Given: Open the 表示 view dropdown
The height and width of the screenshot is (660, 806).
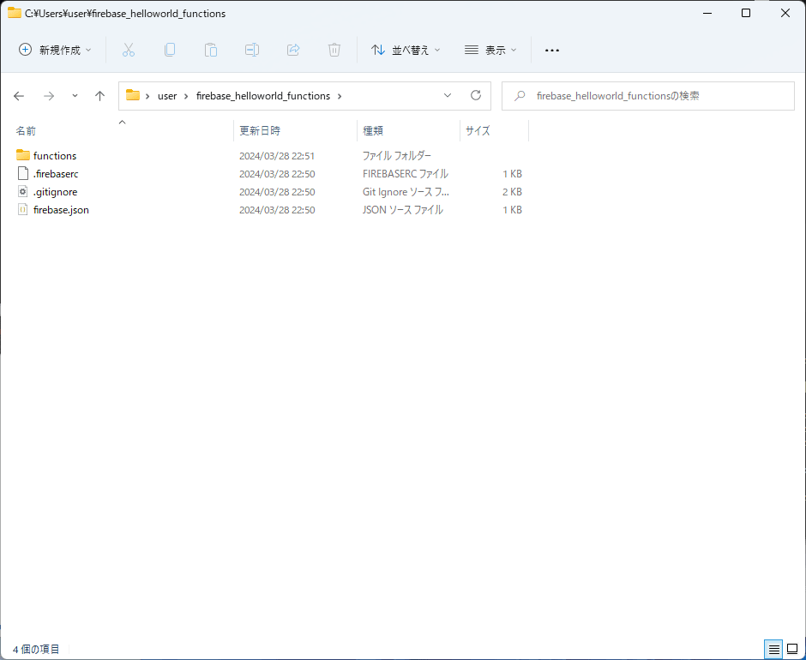Looking at the screenshot, I should 490,50.
